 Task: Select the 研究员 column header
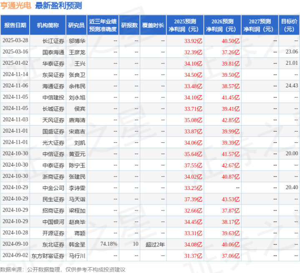point(76,25)
